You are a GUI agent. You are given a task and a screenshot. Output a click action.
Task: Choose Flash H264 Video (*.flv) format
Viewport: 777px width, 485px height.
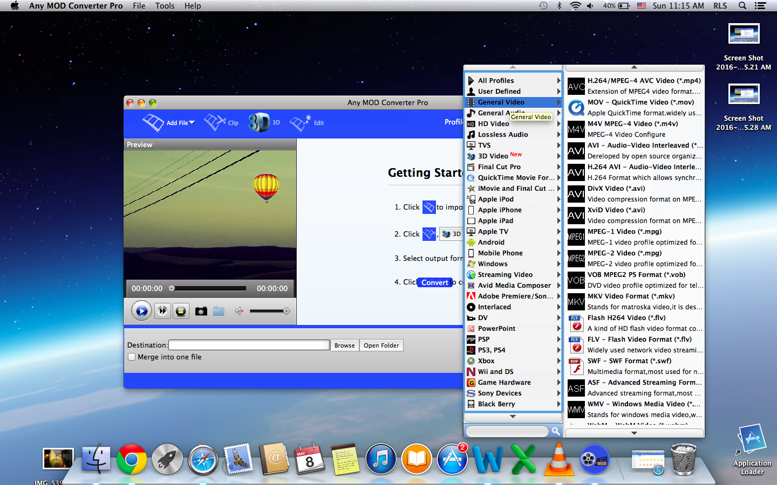635,323
